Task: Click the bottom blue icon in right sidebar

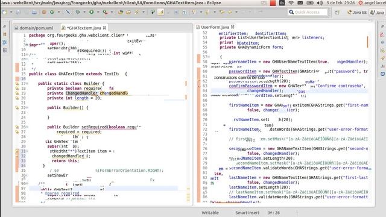Action: (382, 74)
